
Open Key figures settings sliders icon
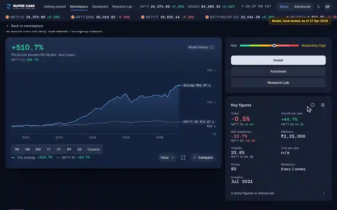click(x=323, y=105)
